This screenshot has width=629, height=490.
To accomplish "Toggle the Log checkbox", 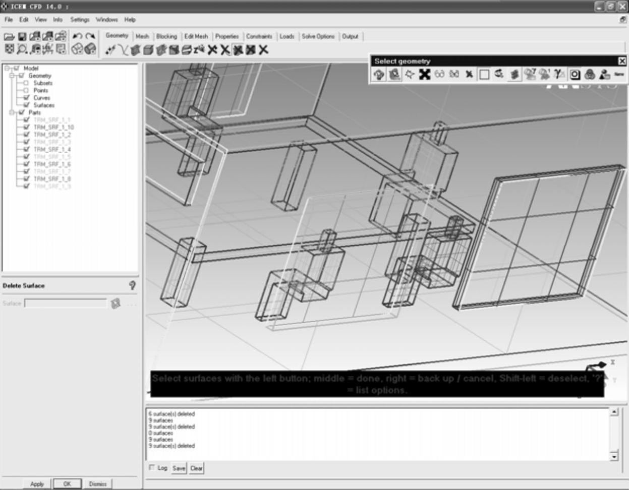I will [x=152, y=468].
